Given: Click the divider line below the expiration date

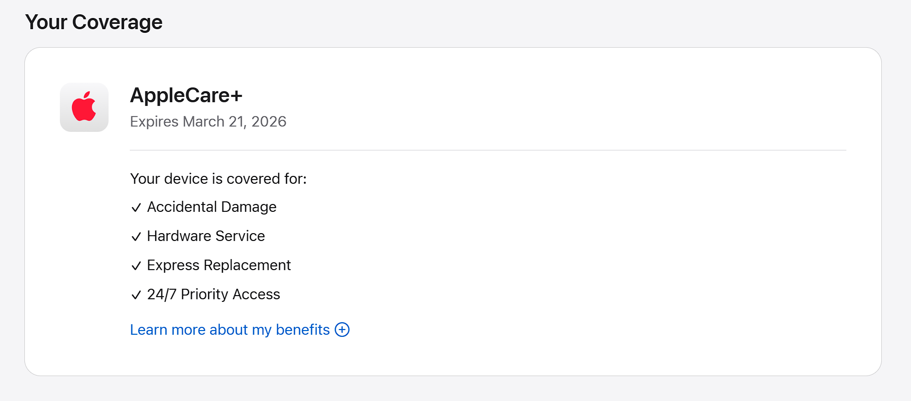Looking at the screenshot, I should pos(487,150).
